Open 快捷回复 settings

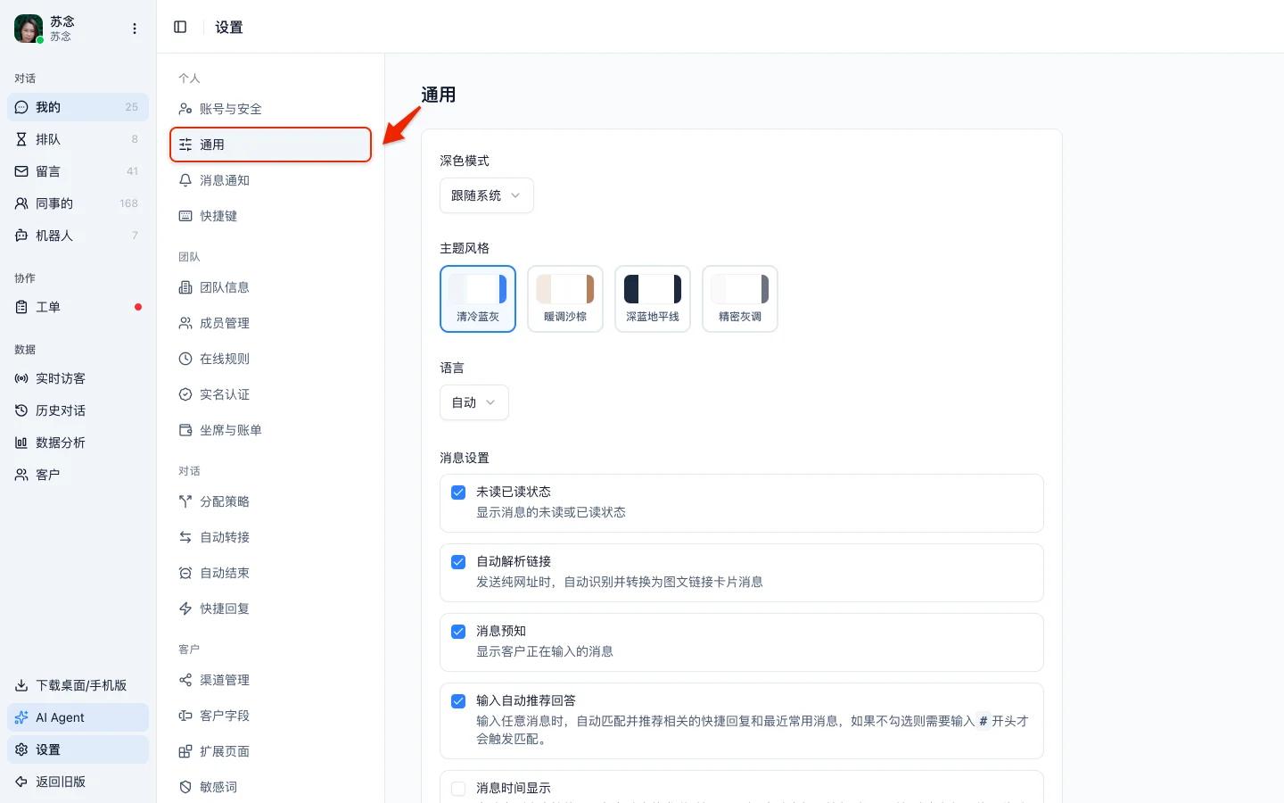pos(270,608)
